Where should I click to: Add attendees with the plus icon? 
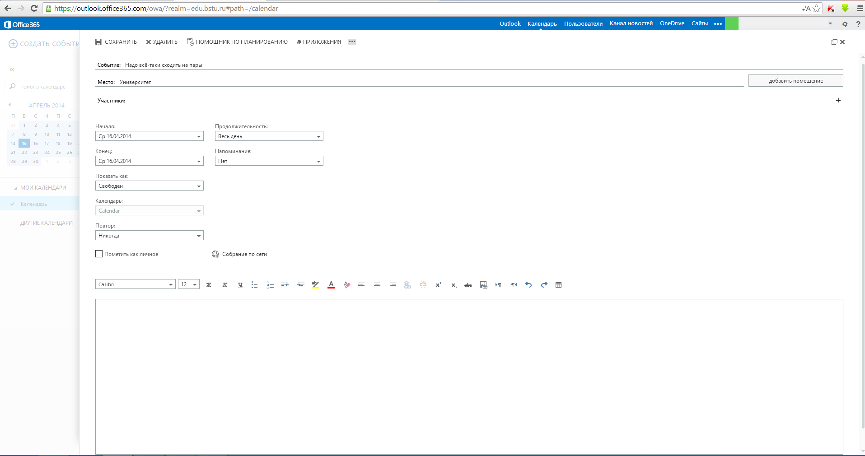pos(838,100)
